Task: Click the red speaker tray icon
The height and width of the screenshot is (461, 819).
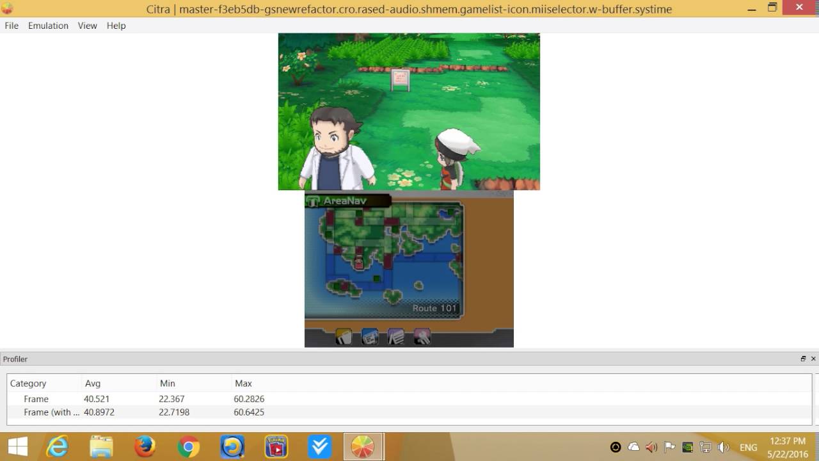Action: [x=651, y=448]
